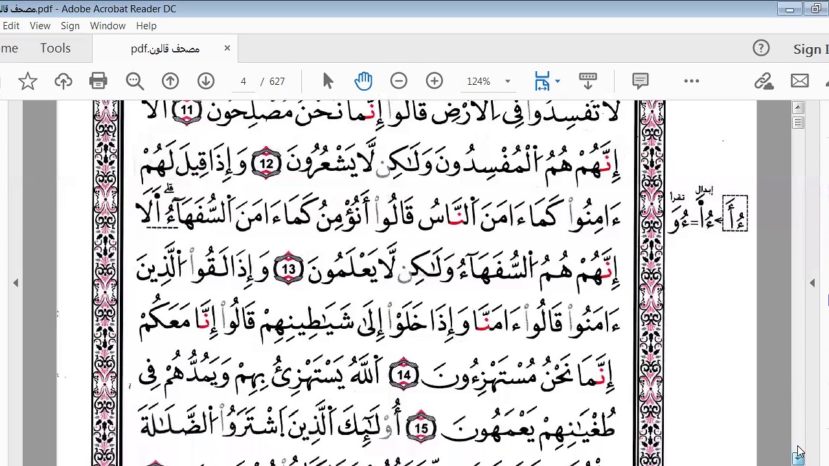Viewport: 829px width, 466px height.
Task: Click verse marker 12 in the page
Action: click(266, 163)
